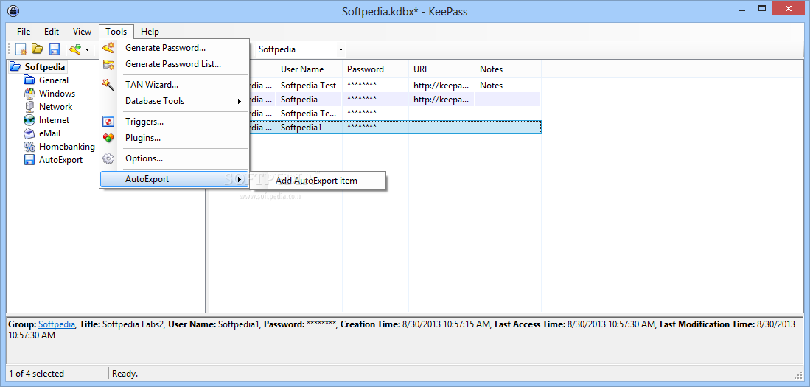Click the URL cell of Softpedia user row
The width and height of the screenshot is (810, 387).
441,100
